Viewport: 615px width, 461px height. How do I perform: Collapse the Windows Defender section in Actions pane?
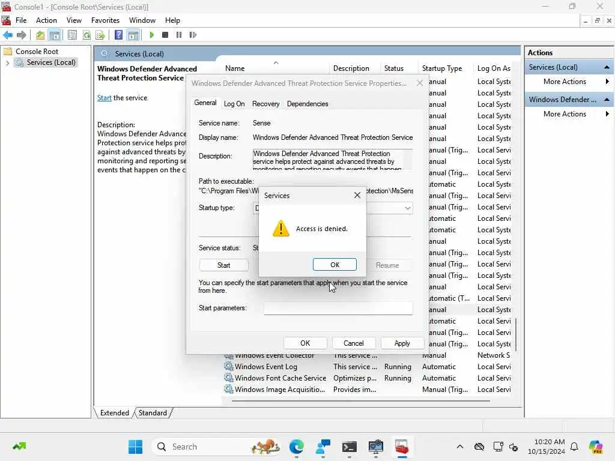pos(607,100)
